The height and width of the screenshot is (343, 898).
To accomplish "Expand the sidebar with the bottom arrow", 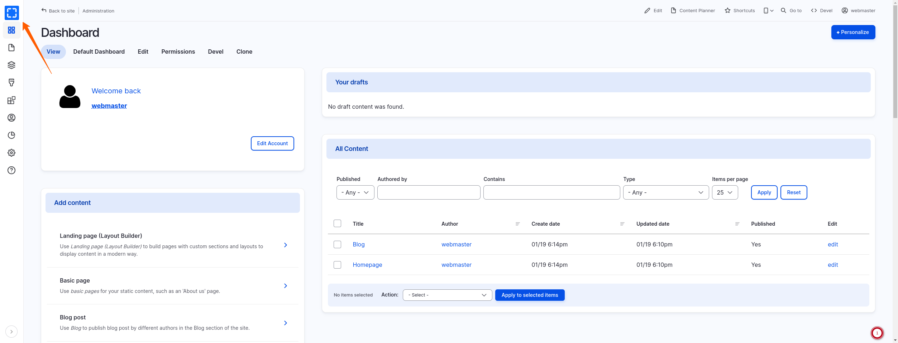I will [x=11, y=332].
